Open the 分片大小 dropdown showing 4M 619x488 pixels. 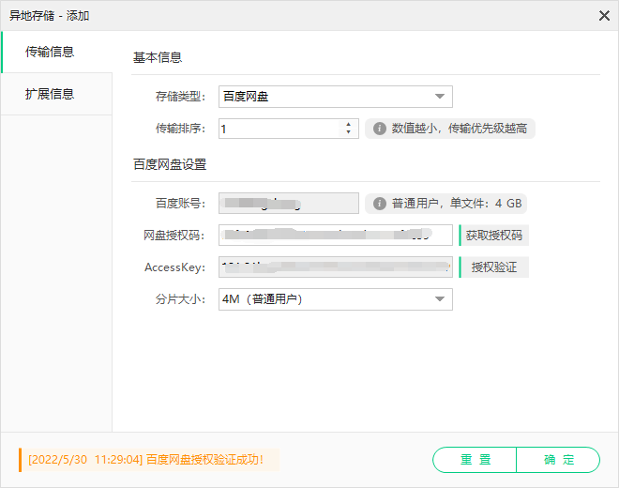tap(336, 299)
